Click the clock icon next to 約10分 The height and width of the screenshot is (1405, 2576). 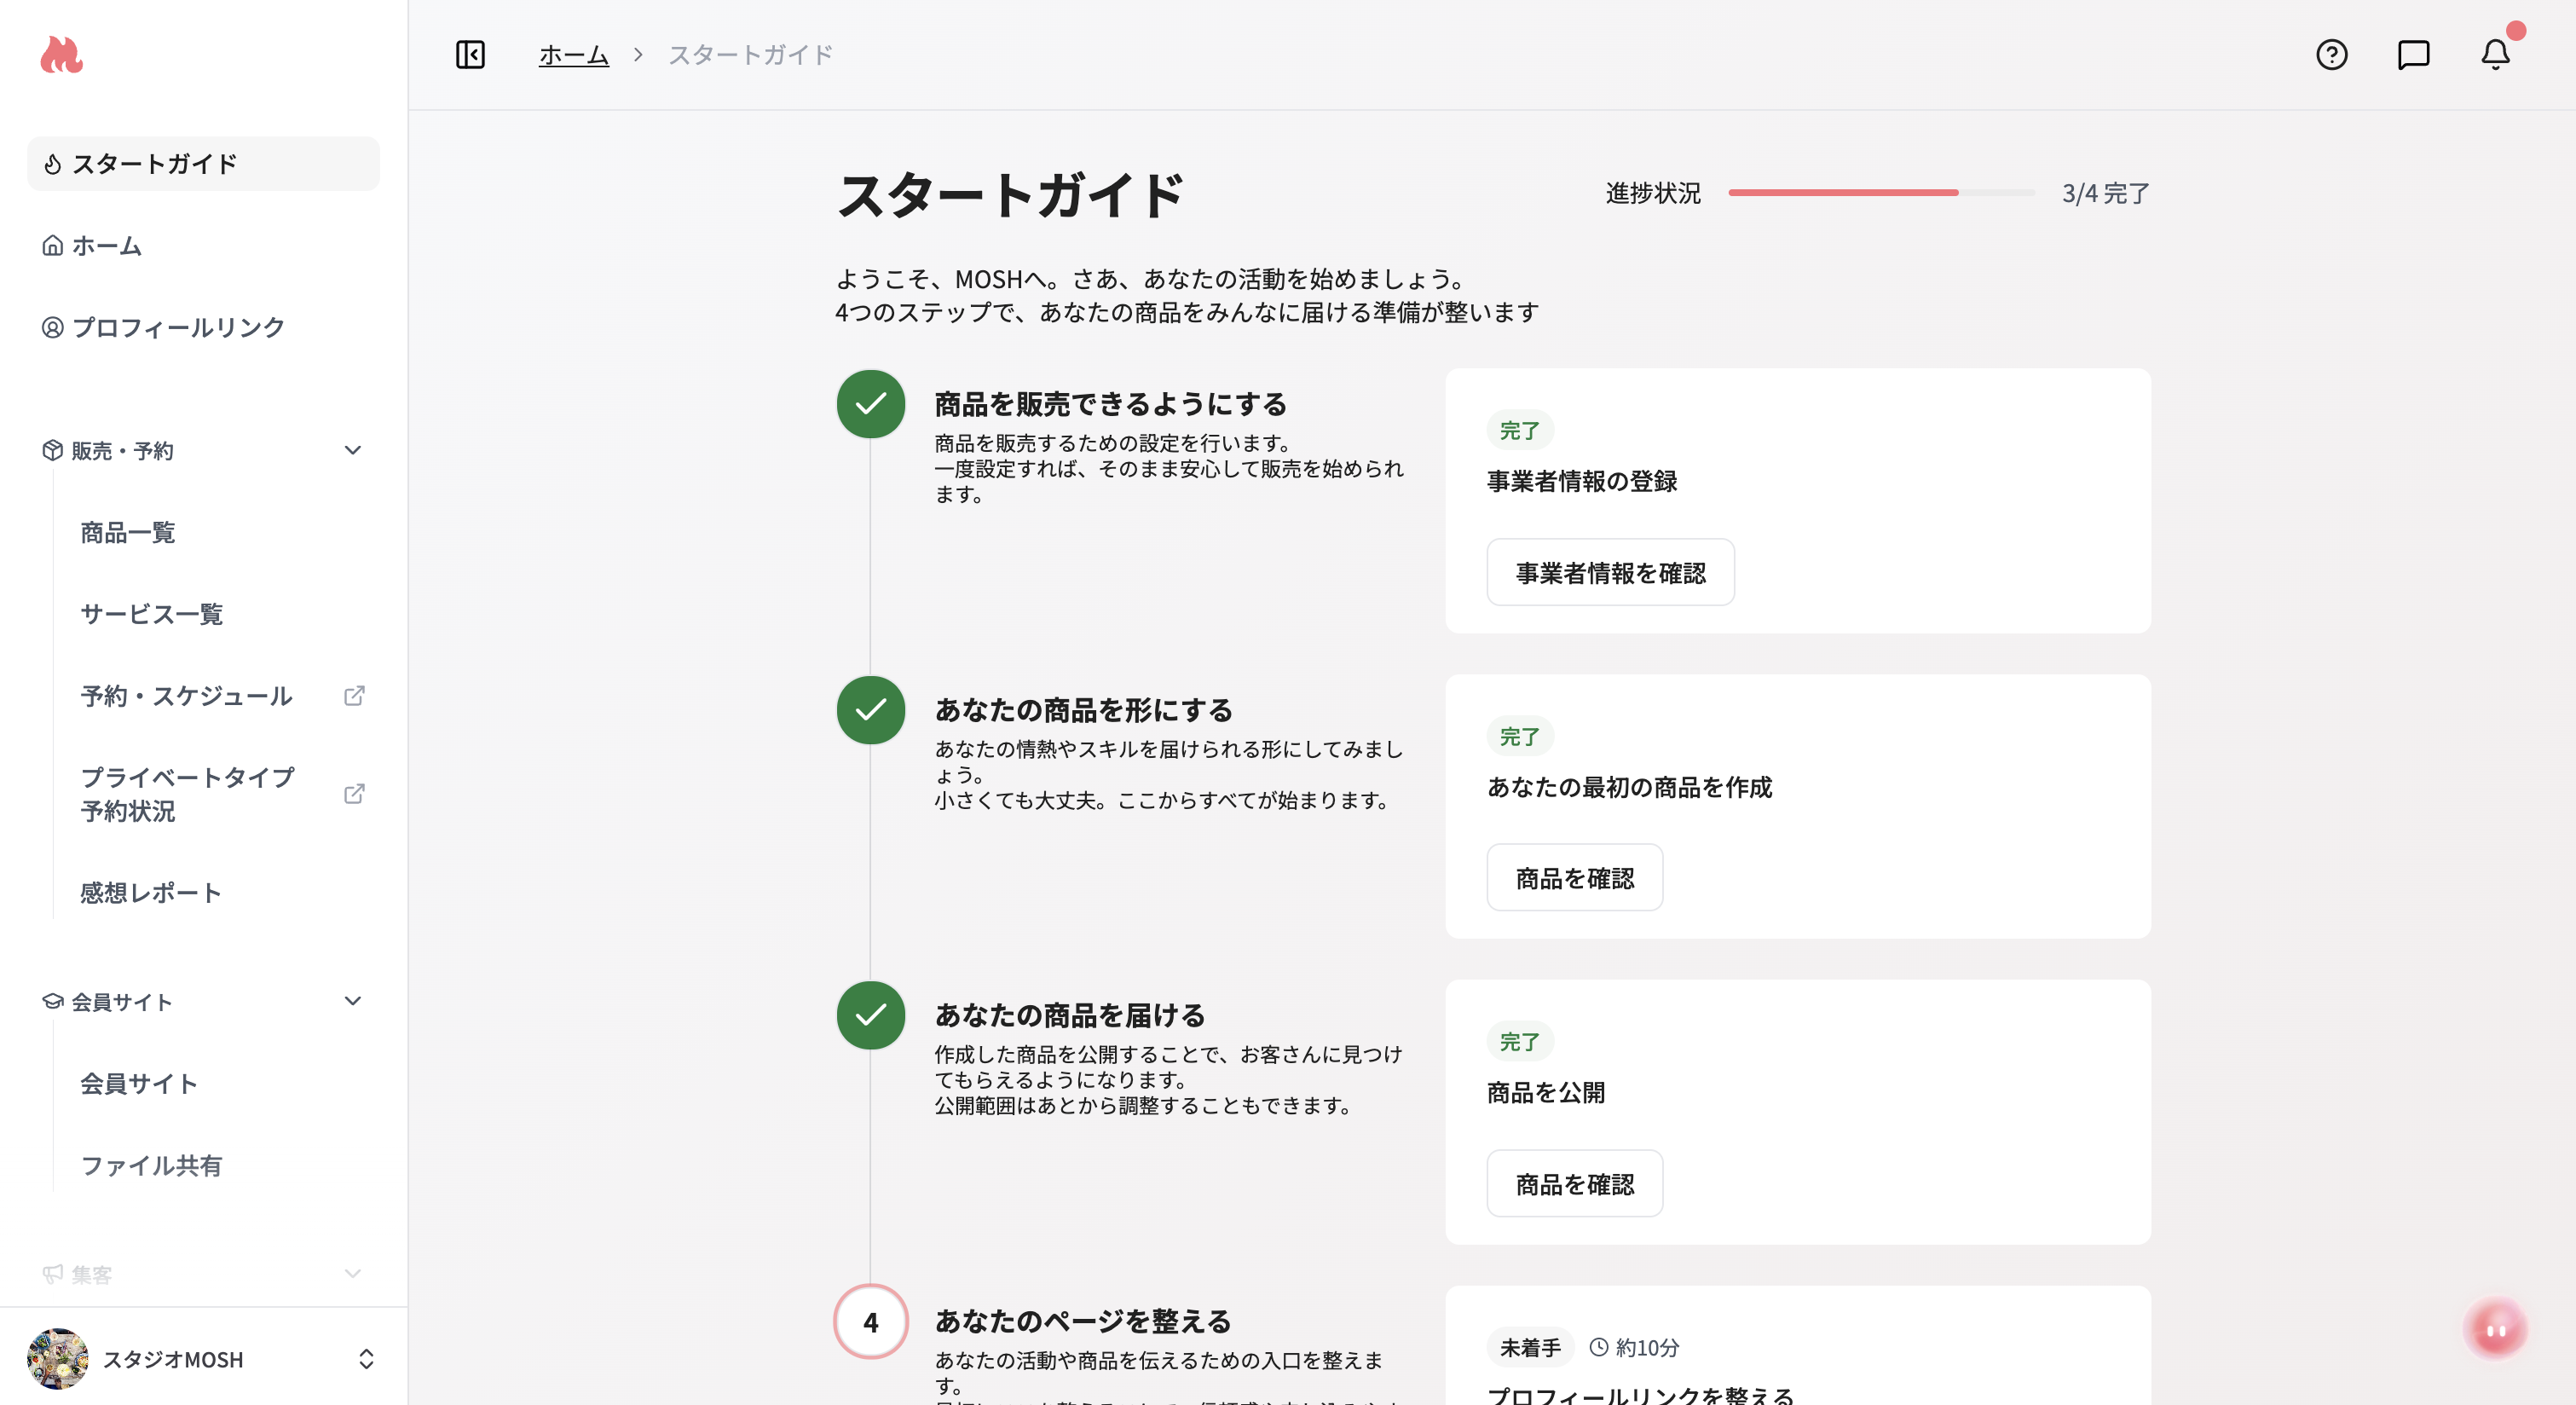pos(1599,1348)
